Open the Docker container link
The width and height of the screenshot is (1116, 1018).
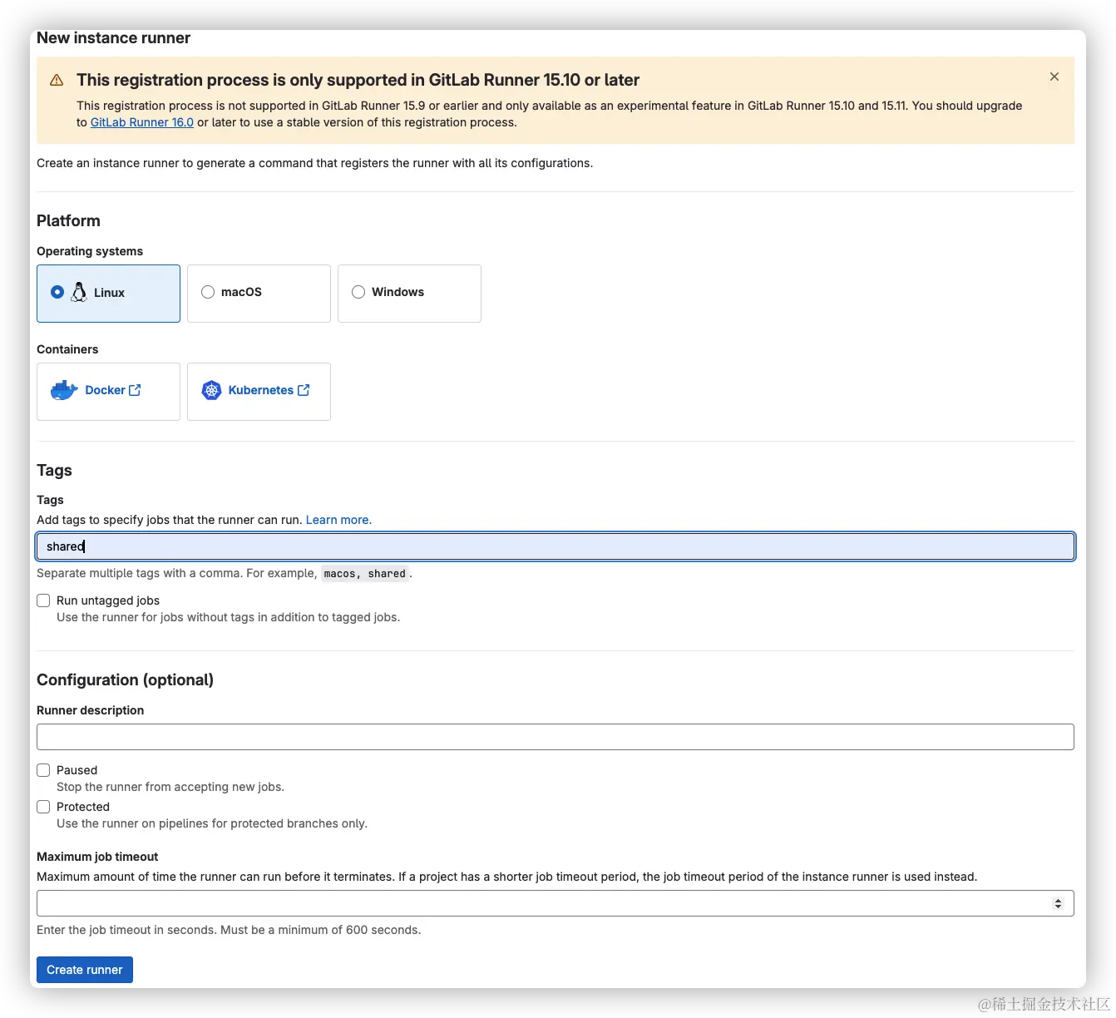[x=106, y=390]
